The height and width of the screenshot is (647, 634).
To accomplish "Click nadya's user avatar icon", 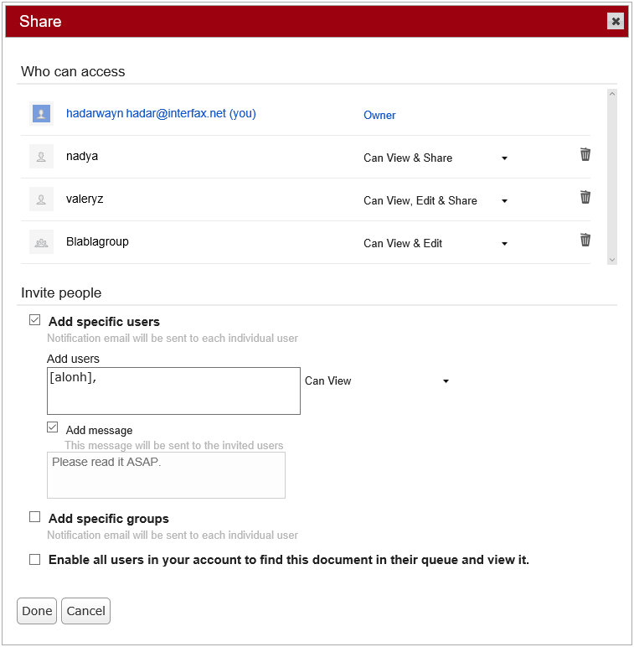I will tap(41, 157).
